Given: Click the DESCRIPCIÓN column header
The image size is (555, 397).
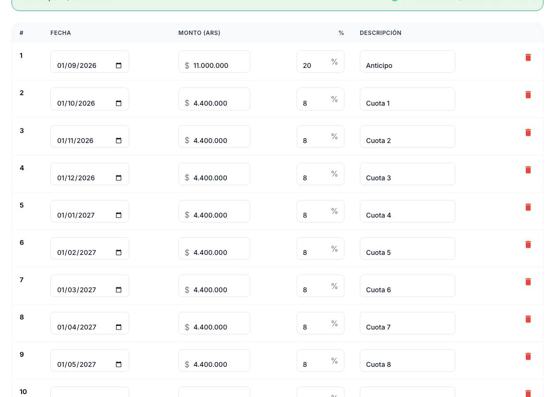Looking at the screenshot, I should [380, 33].
